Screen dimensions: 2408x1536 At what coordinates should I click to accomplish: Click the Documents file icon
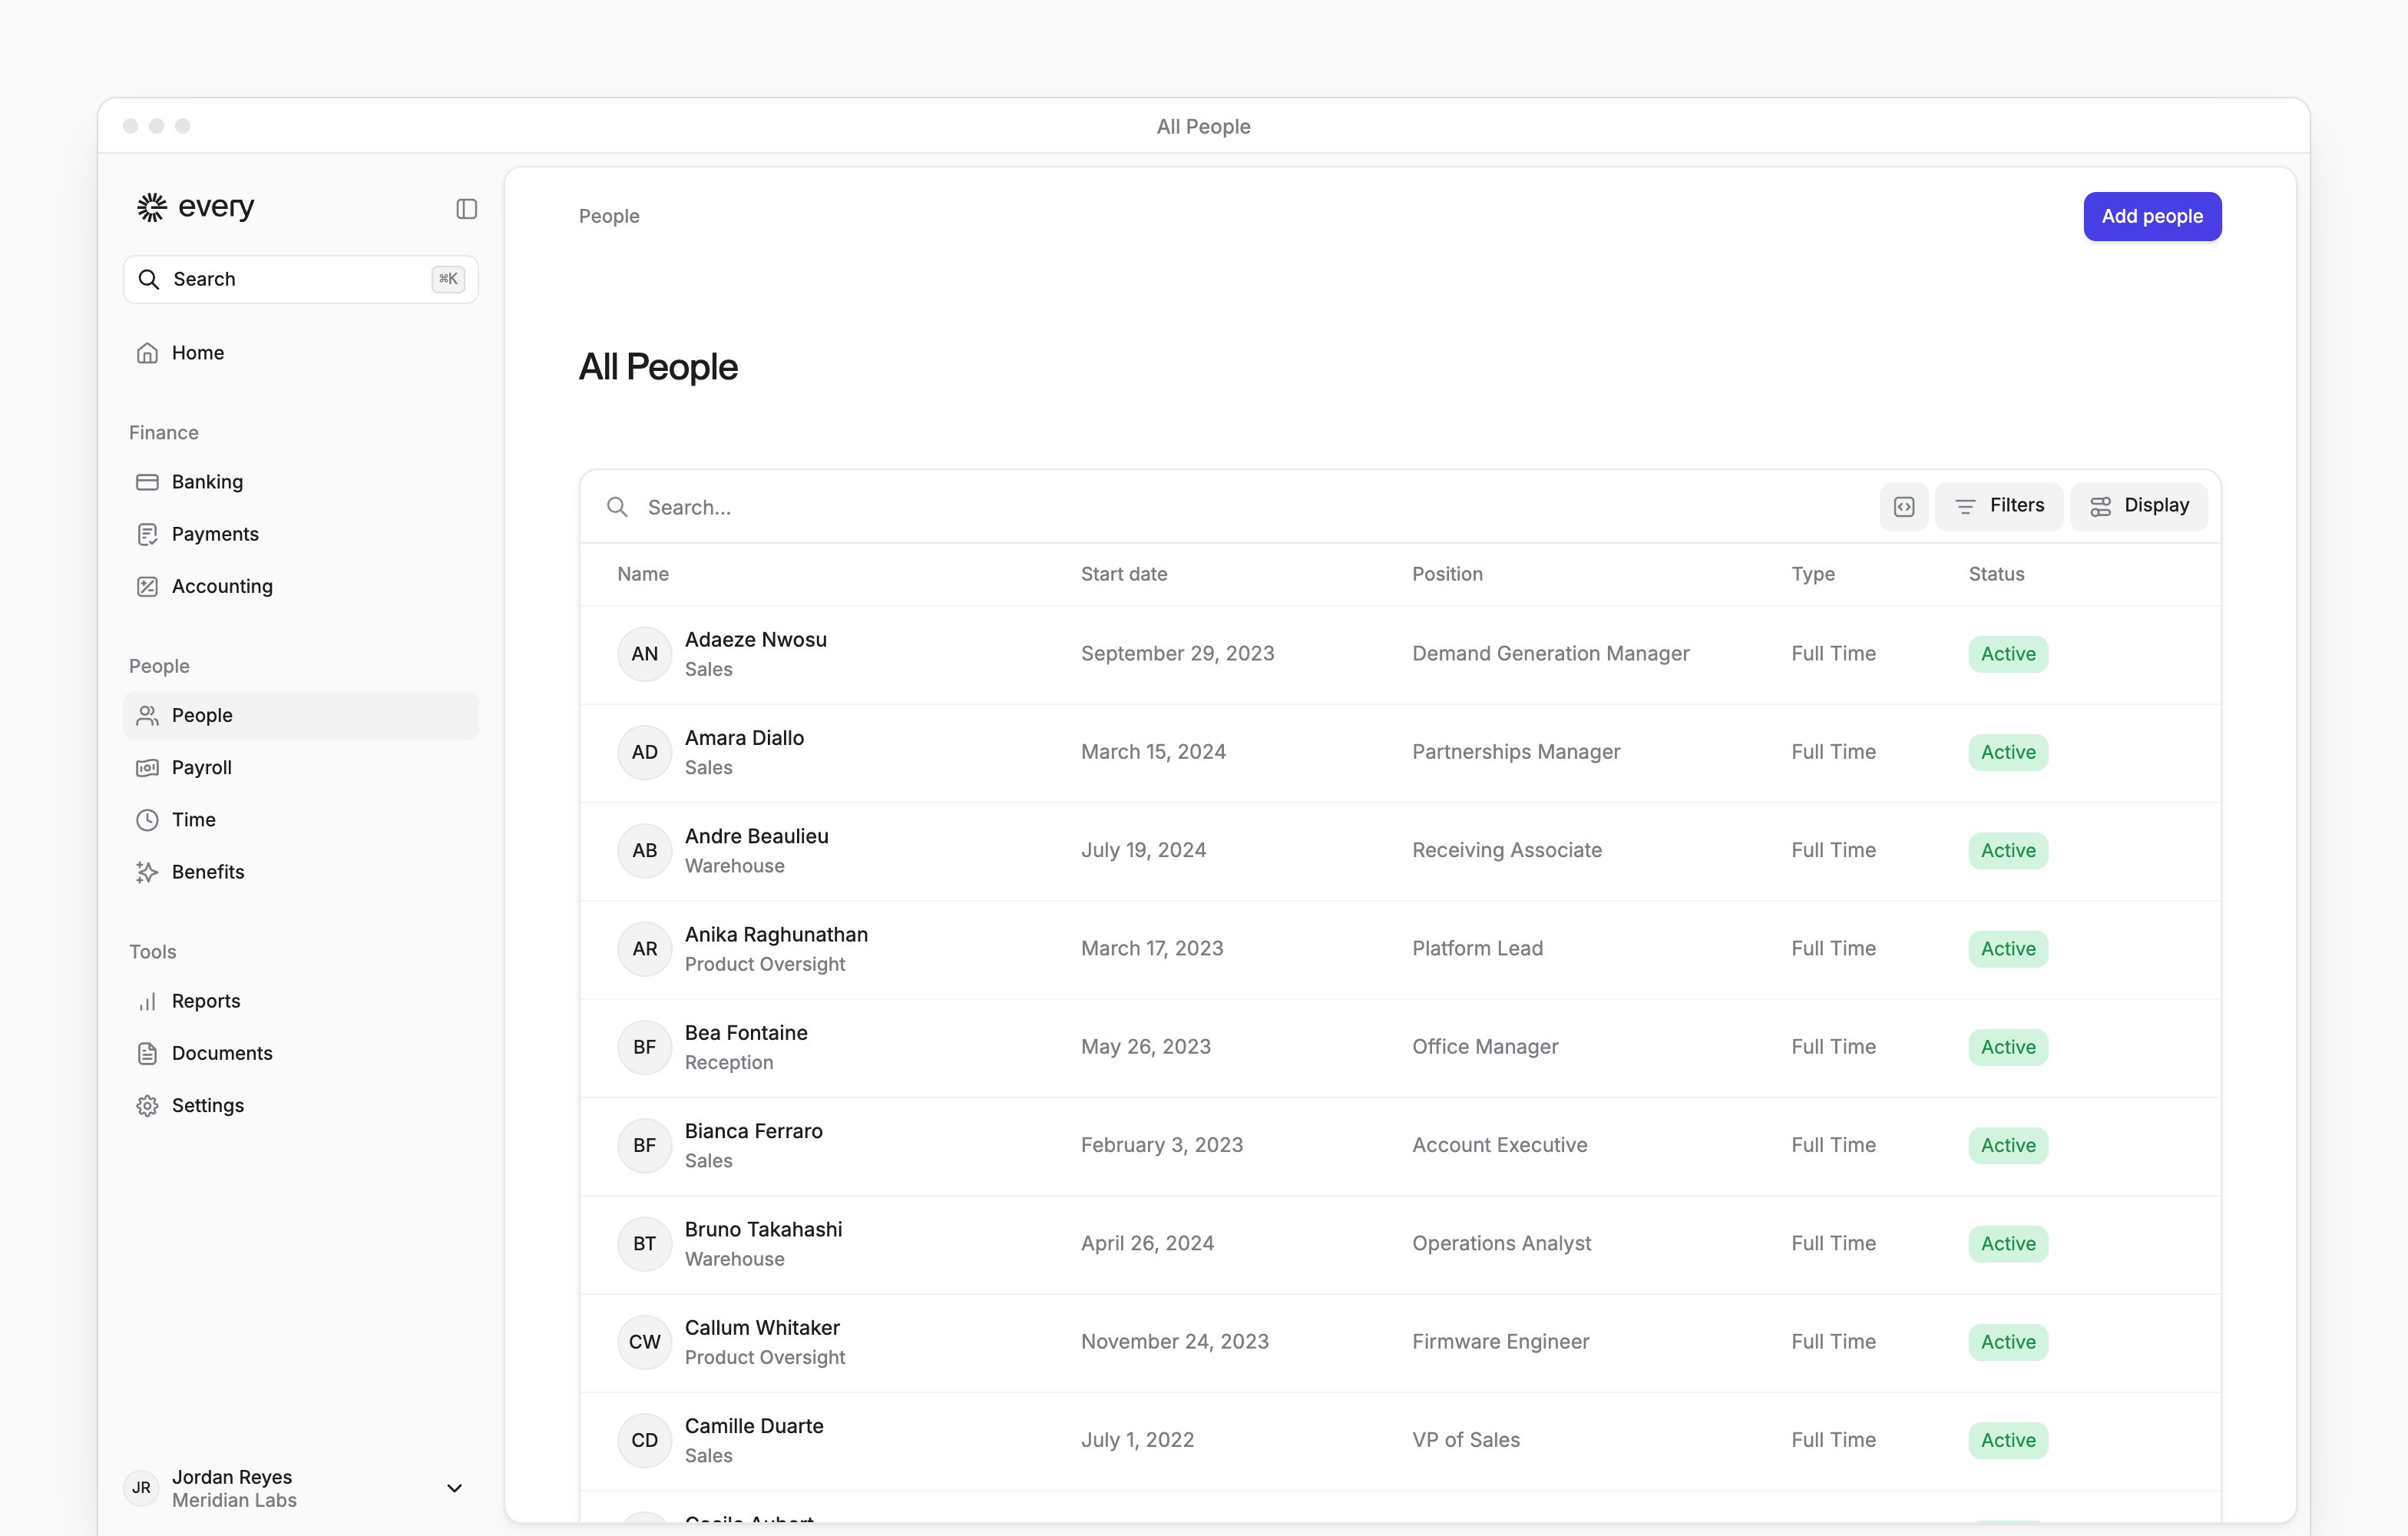tap(147, 1053)
